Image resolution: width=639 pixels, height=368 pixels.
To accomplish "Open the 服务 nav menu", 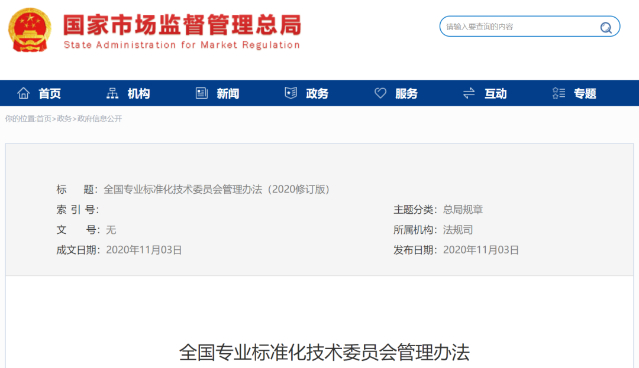I will [406, 93].
